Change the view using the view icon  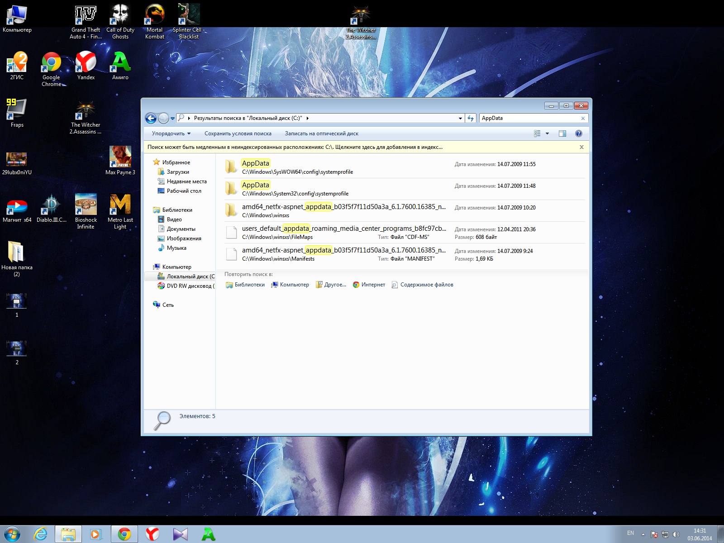pos(537,133)
